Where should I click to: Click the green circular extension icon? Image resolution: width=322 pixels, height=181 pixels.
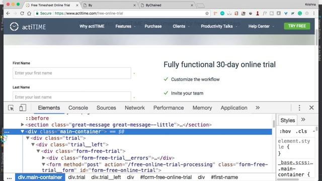(300, 14)
